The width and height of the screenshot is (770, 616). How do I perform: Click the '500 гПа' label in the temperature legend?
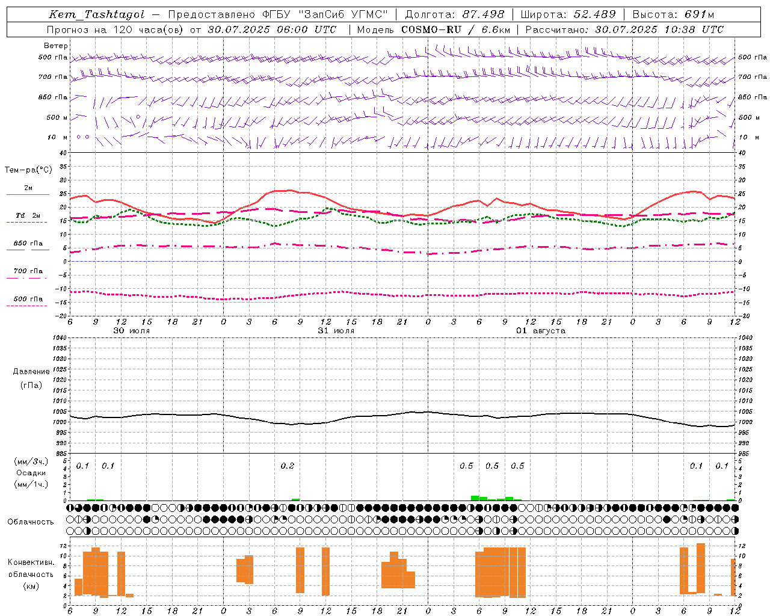click(x=28, y=299)
